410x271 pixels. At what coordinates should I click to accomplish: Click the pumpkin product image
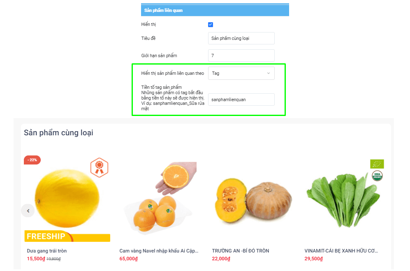coord(254,200)
